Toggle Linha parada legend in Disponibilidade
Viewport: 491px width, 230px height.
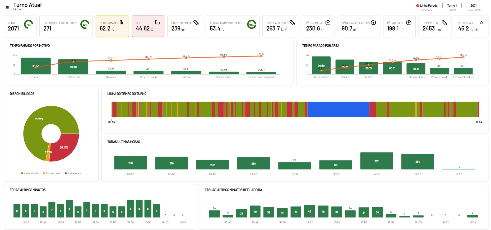(73, 173)
